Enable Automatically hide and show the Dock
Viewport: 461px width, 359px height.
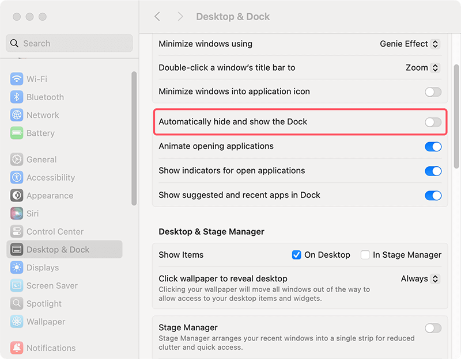(432, 121)
